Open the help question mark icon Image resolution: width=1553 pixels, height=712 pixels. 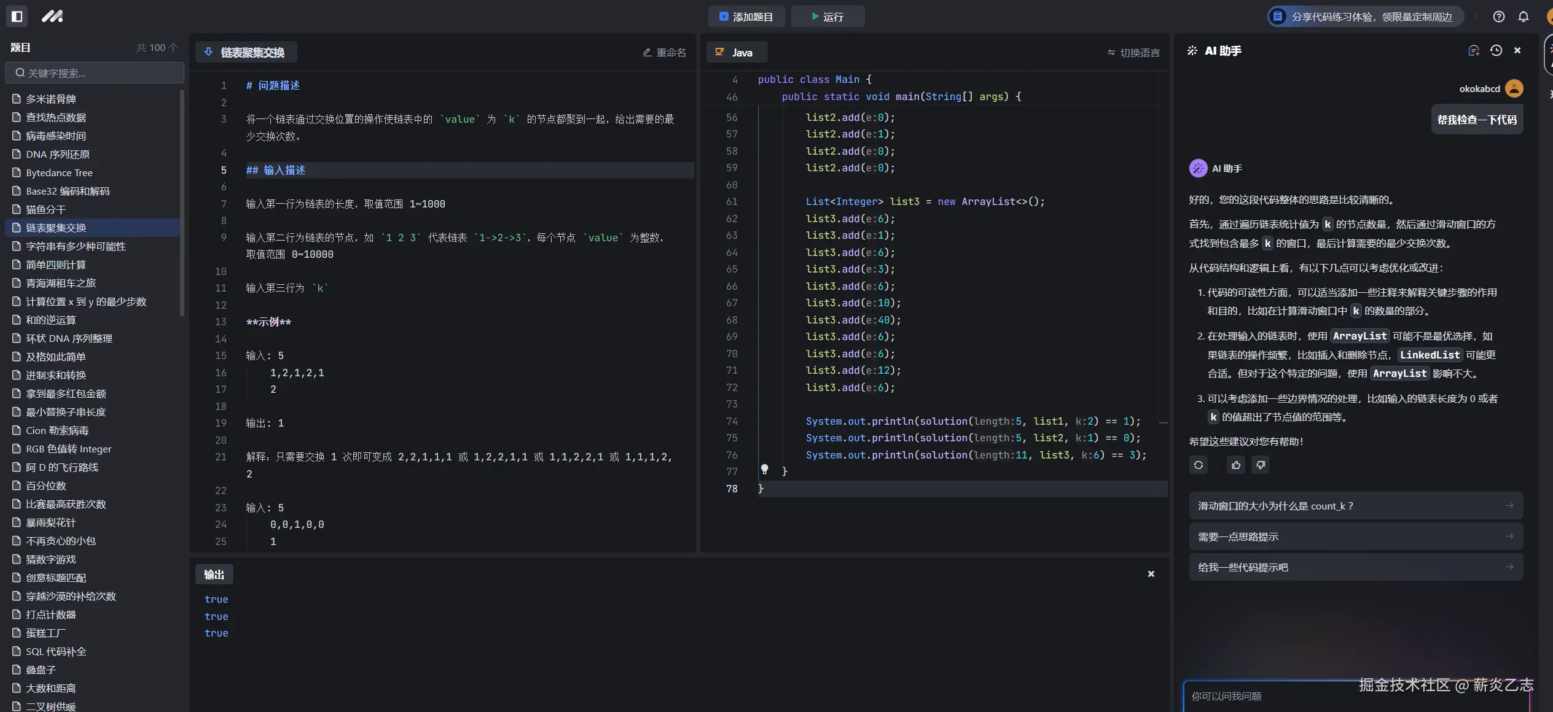[1499, 17]
